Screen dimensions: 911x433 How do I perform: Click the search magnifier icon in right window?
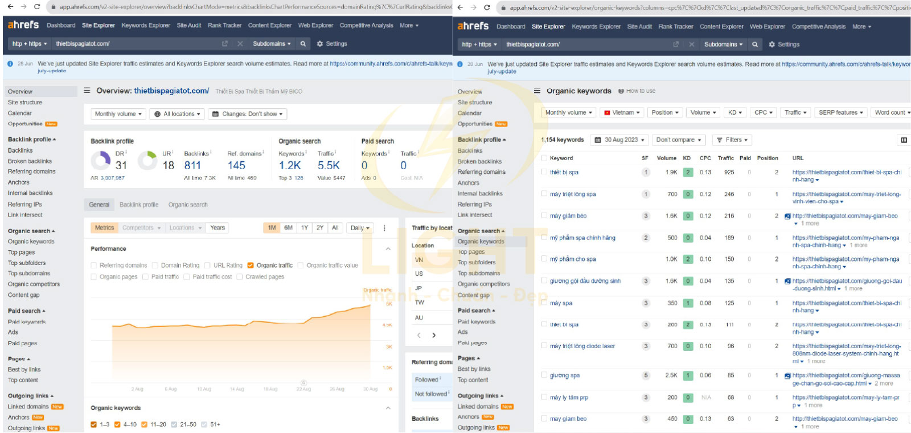coord(755,44)
